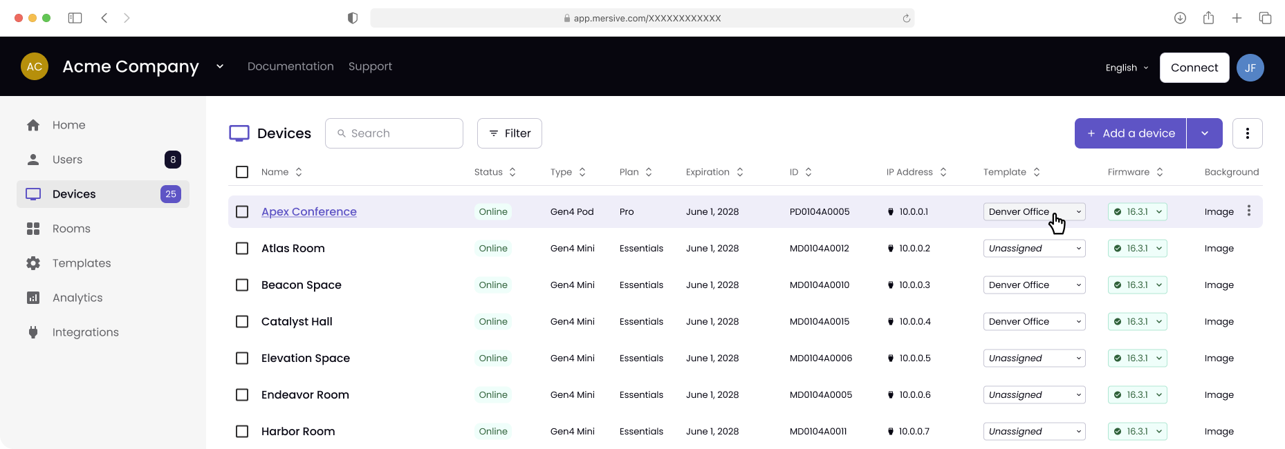The image size is (1285, 449).
Task: Sort by Type column arrows
Action: pyautogui.click(x=582, y=172)
